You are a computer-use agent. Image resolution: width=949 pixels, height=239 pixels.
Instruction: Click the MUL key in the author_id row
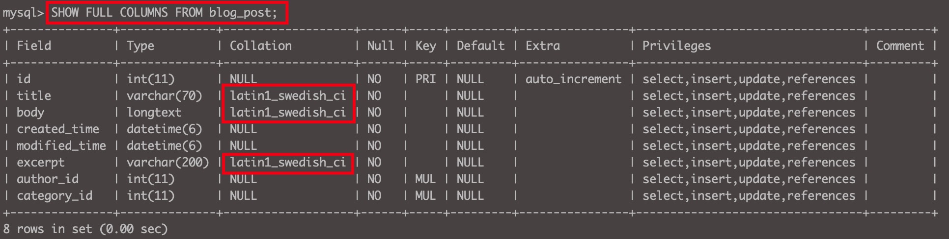pos(425,179)
